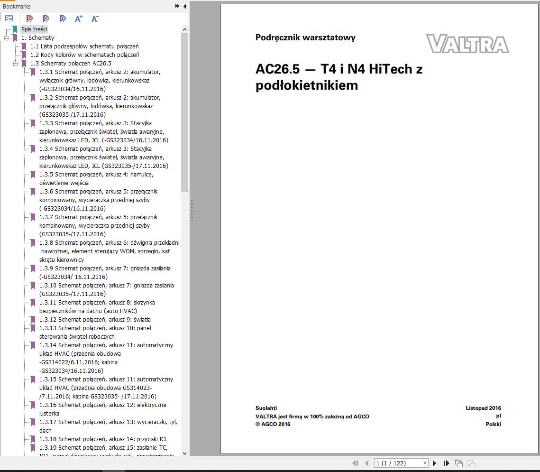The image size is (540, 472).
Task: Click the bookmark panel vertical scrollbar thumb
Action: pos(184,112)
